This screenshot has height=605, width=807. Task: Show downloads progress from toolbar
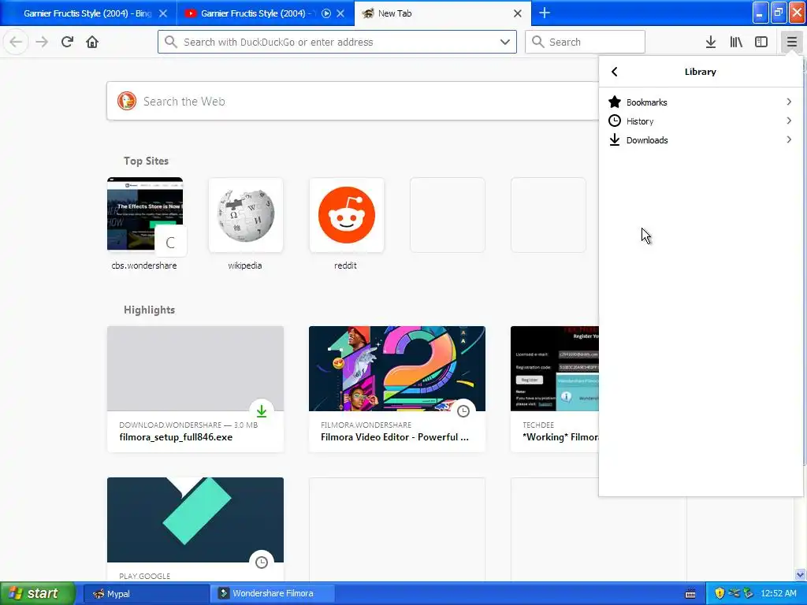click(x=711, y=42)
